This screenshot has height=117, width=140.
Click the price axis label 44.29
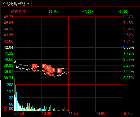(x=9, y=29)
